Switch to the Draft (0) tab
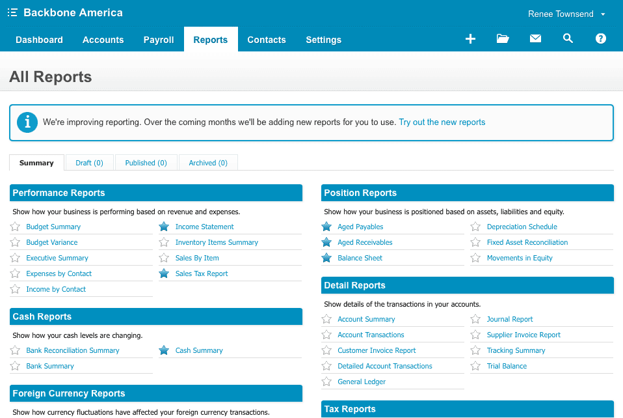 point(89,163)
